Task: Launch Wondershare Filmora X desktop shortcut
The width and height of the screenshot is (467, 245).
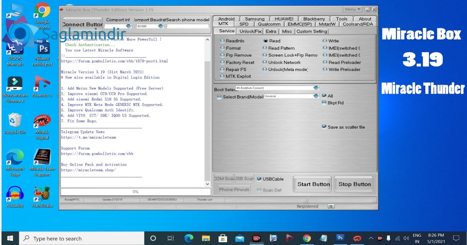Action: point(15,89)
